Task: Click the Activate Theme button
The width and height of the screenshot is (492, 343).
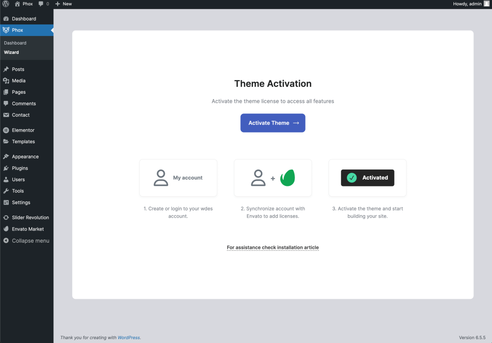Action: tap(272, 123)
